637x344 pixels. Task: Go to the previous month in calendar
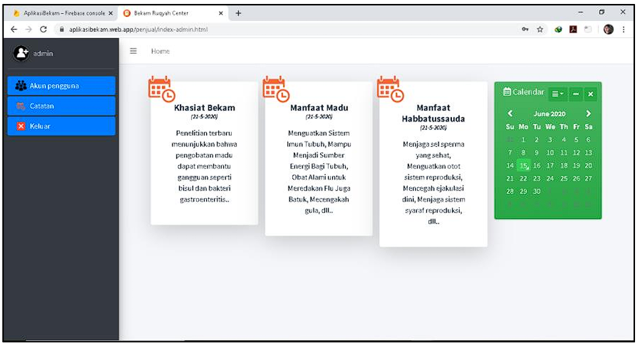(x=510, y=114)
